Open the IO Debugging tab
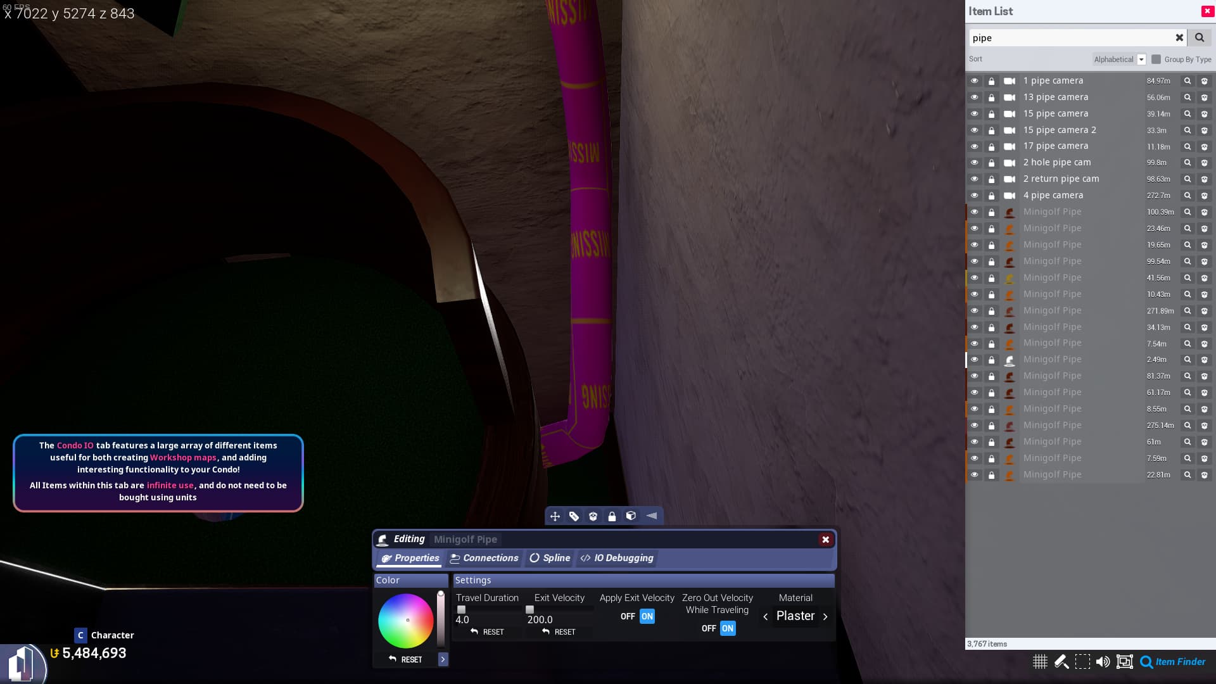This screenshot has width=1216, height=684. point(617,558)
